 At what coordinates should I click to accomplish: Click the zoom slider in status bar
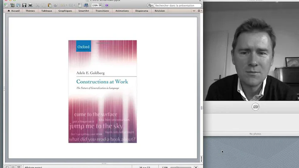[181, 167]
